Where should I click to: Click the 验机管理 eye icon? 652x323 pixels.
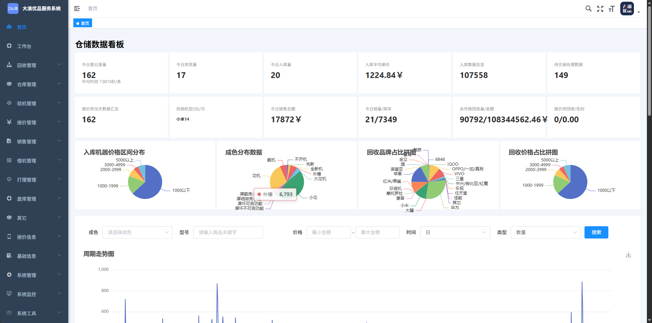point(9,103)
